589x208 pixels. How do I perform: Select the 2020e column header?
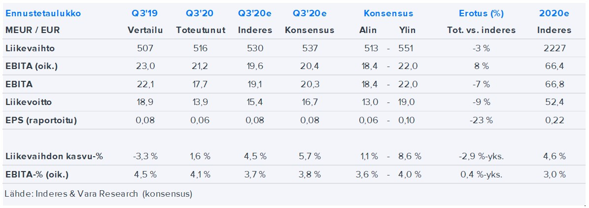pyautogui.click(x=554, y=13)
